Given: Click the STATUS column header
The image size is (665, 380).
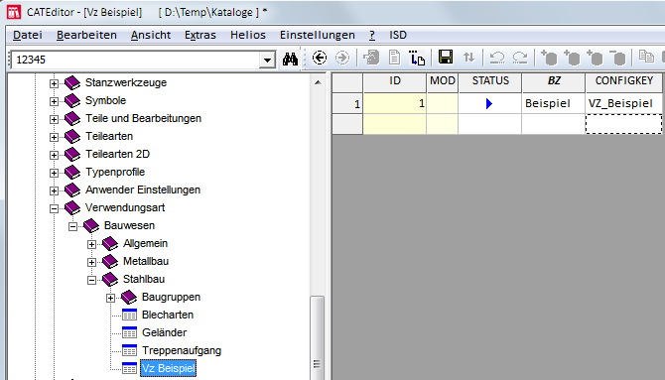Looking at the screenshot, I should pos(490,82).
